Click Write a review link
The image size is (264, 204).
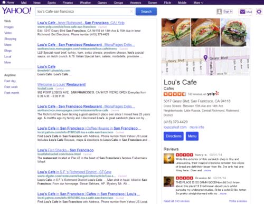(238, 201)
